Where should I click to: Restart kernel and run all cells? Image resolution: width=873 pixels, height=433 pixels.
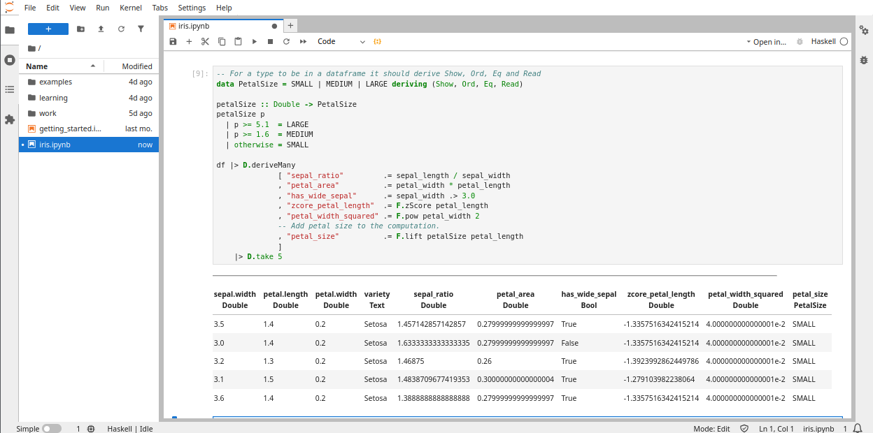coord(303,42)
